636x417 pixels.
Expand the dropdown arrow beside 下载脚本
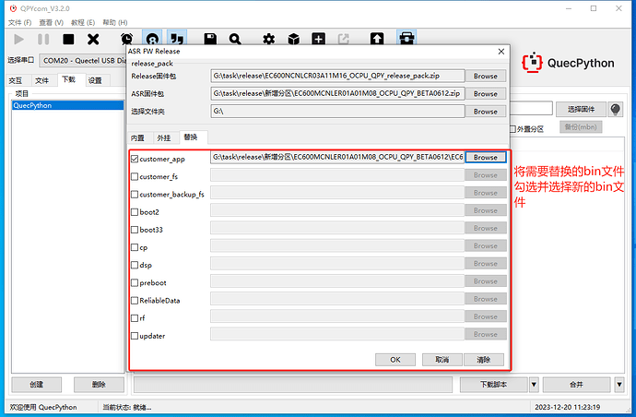[x=535, y=384]
